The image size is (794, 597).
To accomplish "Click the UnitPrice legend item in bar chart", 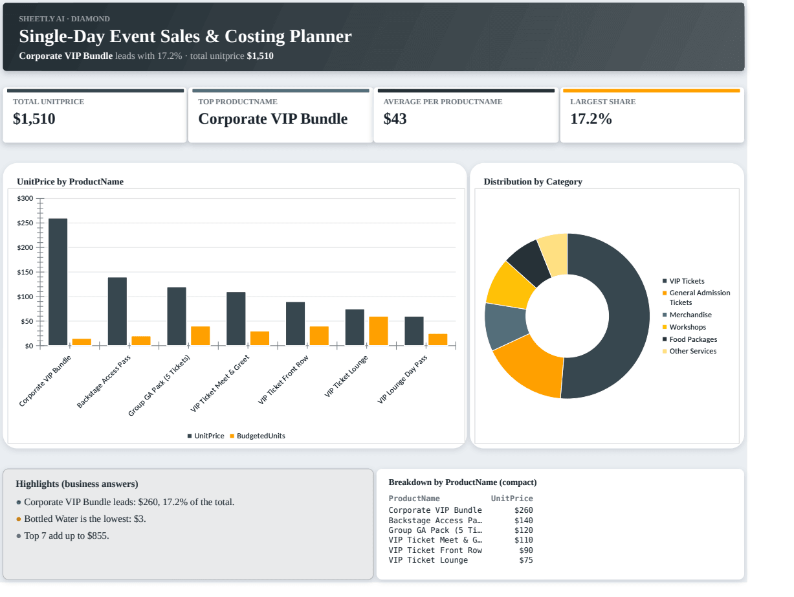I will coord(206,436).
